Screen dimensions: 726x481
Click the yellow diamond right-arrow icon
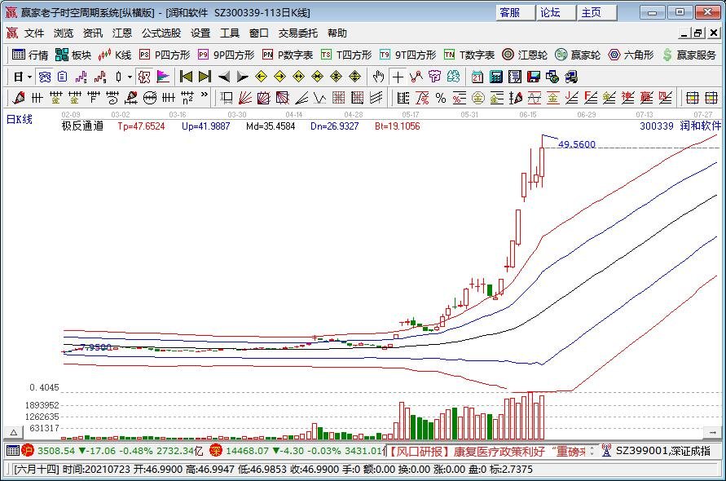pyautogui.click(x=279, y=77)
